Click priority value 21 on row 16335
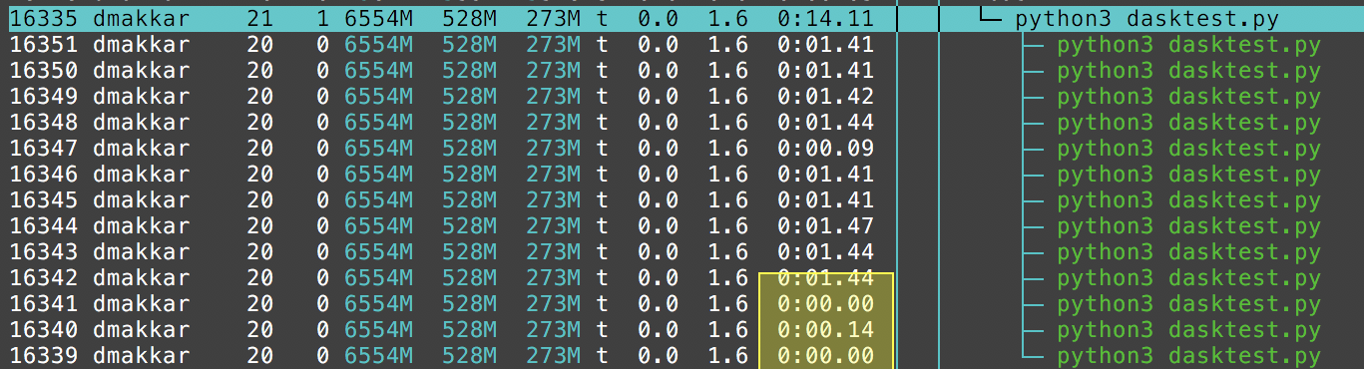The height and width of the screenshot is (369, 1364). [x=260, y=19]
